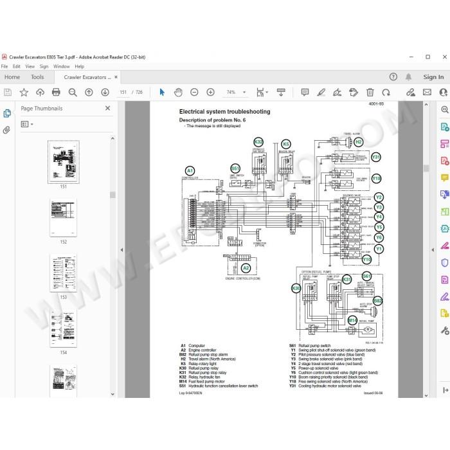450x450 pixels.
Task: Open the 74% zoom level dropdown
Action: (244, 92)
